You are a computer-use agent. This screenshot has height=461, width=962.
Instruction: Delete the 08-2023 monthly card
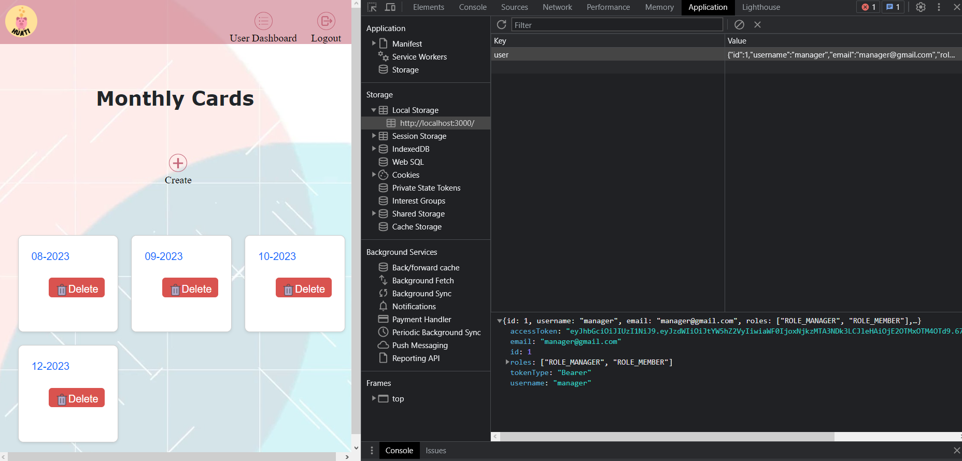click(x=77, y=288)
